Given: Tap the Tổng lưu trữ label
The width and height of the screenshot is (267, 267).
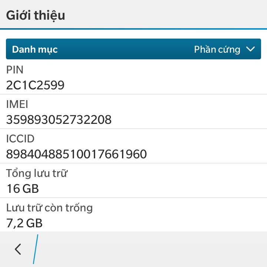Looking at the screenshot, I should coord(37,173).
